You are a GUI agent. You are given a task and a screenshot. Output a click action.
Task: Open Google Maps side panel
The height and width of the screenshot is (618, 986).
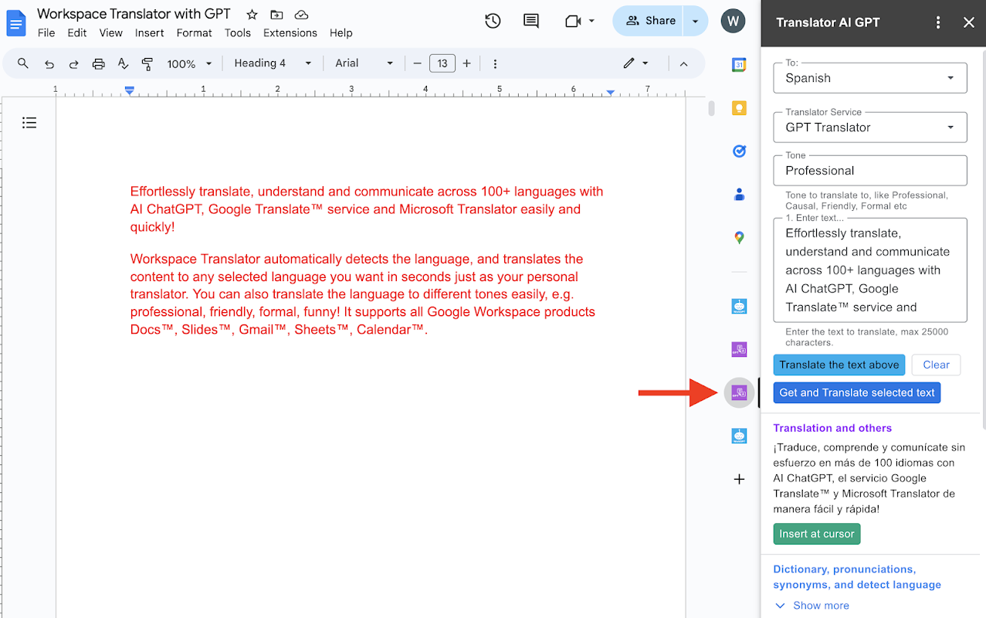click(x=739, y=238)
